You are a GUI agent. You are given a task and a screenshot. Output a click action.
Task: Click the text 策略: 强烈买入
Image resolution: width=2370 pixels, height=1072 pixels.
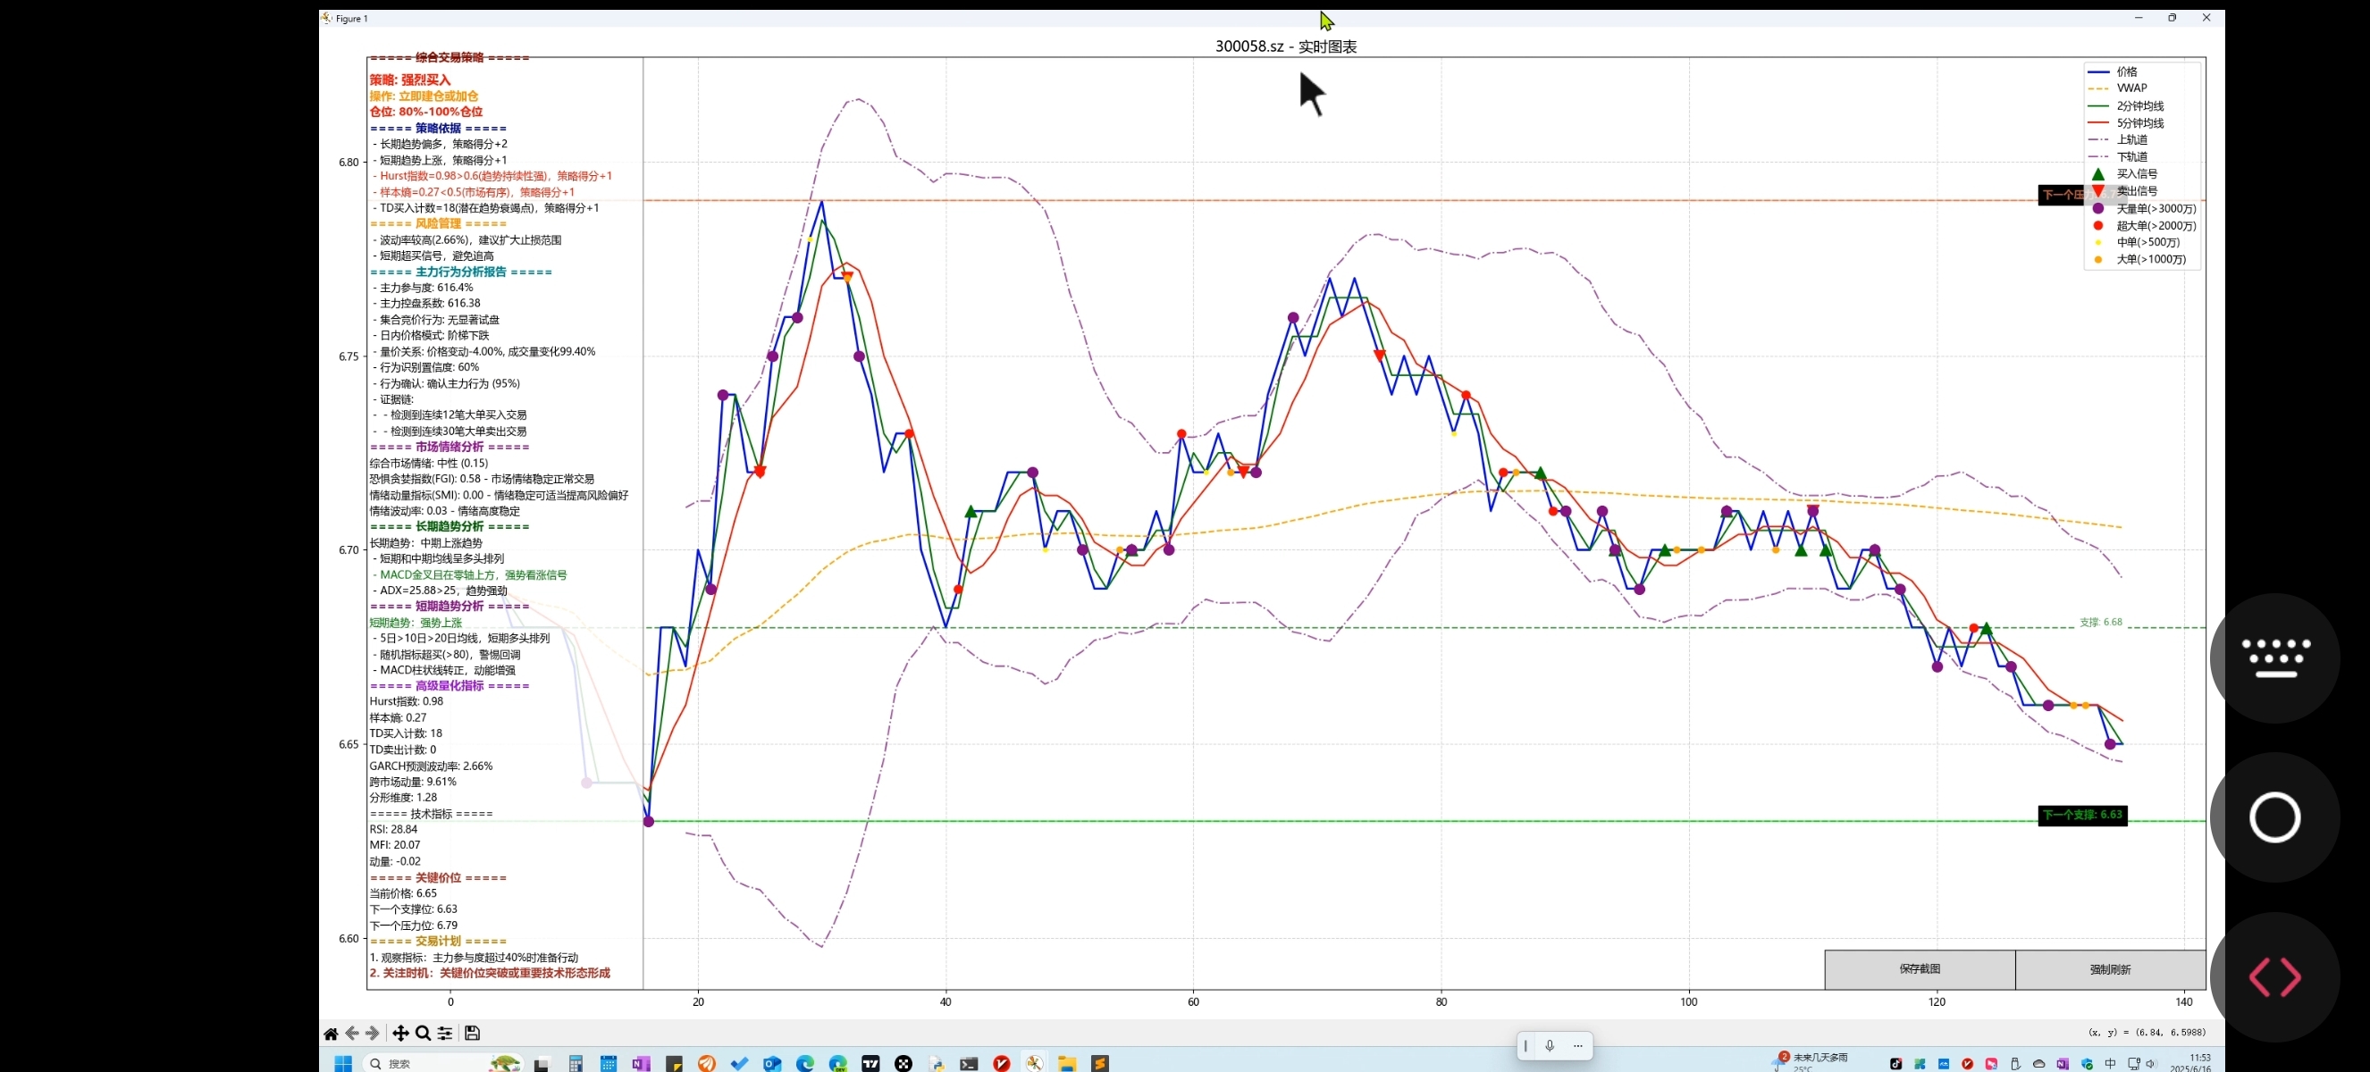click(409, 80)
